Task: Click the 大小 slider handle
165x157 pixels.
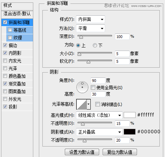Action: click(79, 54)
